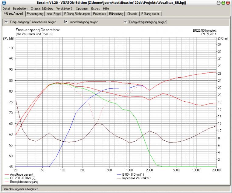
Task: Open the Hilfe menu
Action: (x=106, y=9)
